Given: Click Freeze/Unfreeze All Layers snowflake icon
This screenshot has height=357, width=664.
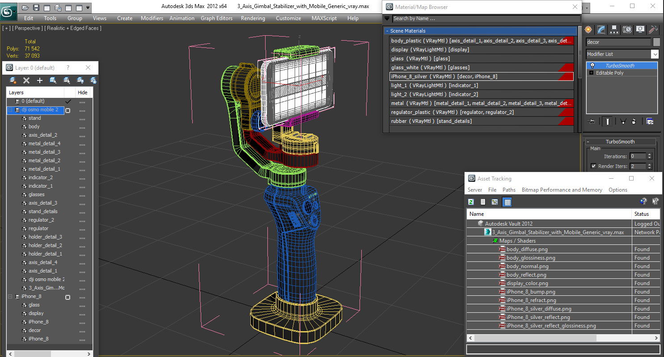Looking at the screenshot, I should pos(94,80).
